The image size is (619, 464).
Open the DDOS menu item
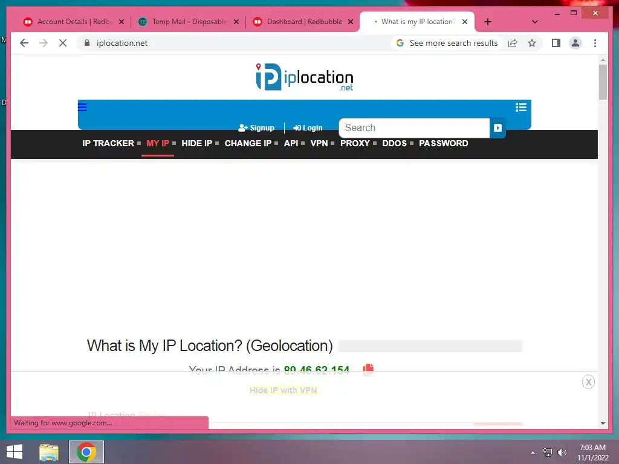pos(394,143)
